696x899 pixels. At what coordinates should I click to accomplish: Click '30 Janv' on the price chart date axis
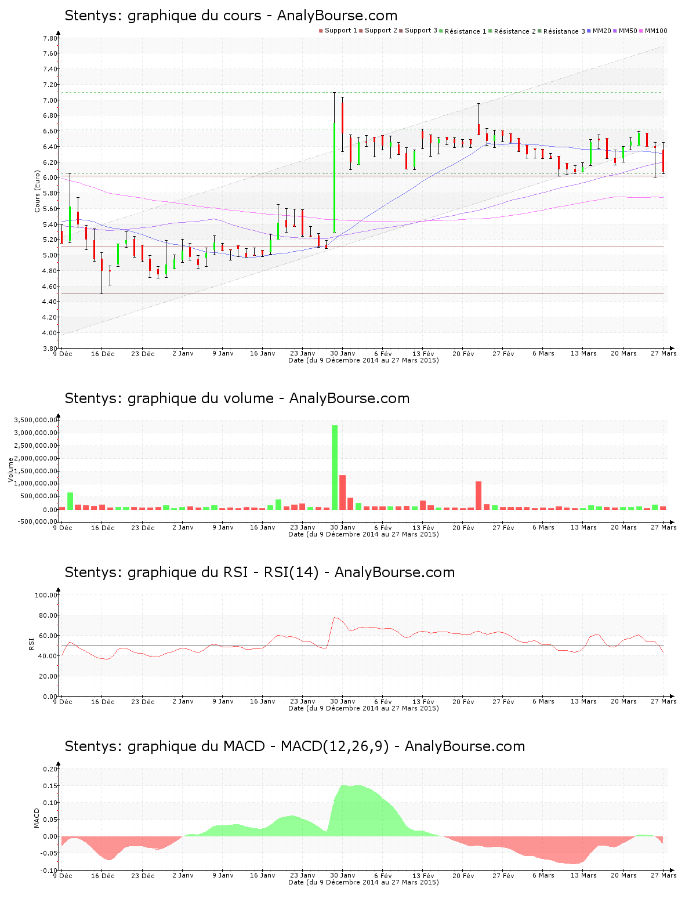coord(343,353)
